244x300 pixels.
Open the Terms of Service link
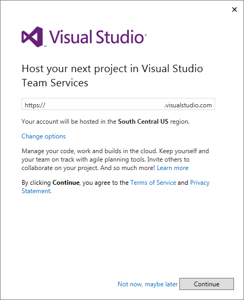153,183
